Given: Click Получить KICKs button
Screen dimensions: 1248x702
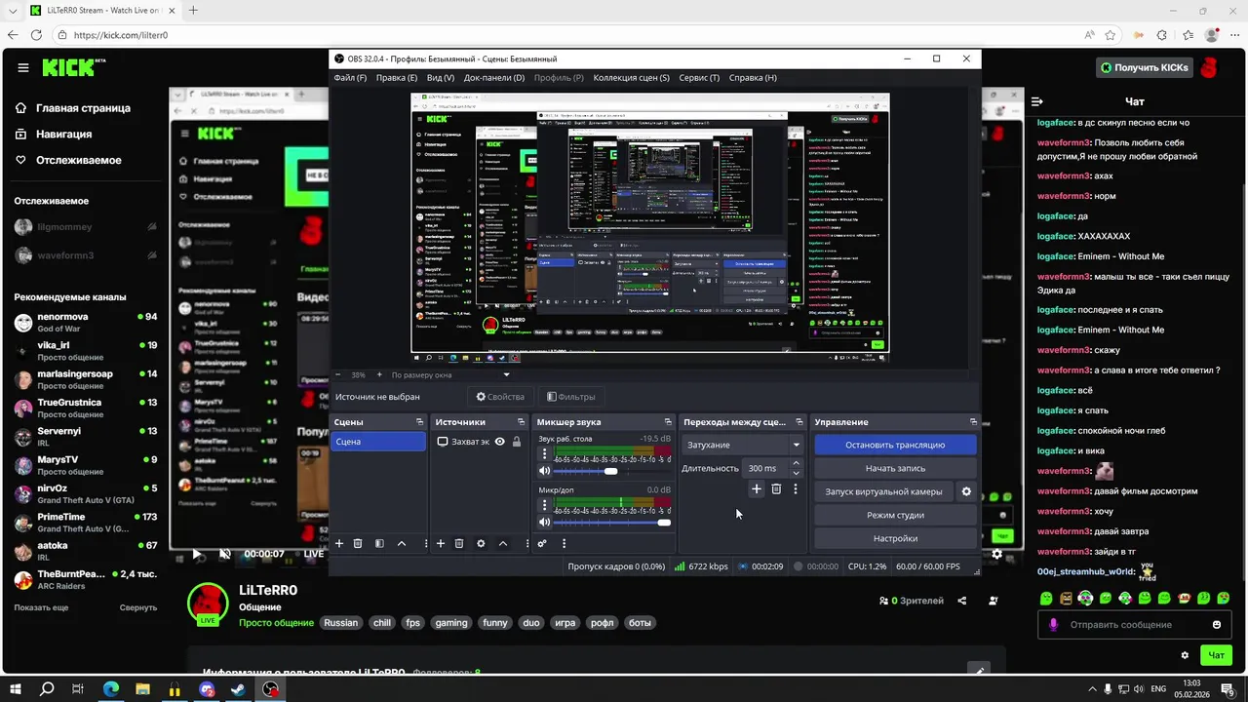Looking at the screenshot, I should 1144,67.
